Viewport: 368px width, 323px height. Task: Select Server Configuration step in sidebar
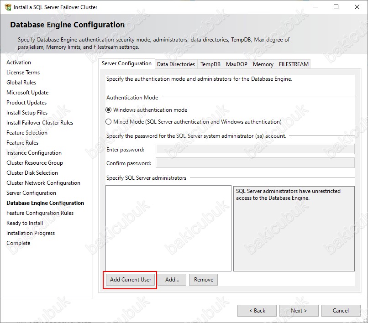point(31,193)
